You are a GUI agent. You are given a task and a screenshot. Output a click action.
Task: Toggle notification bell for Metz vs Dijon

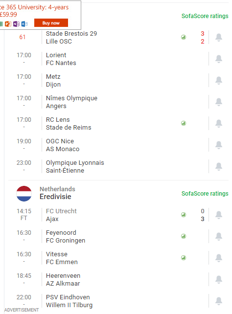(219, 80)
